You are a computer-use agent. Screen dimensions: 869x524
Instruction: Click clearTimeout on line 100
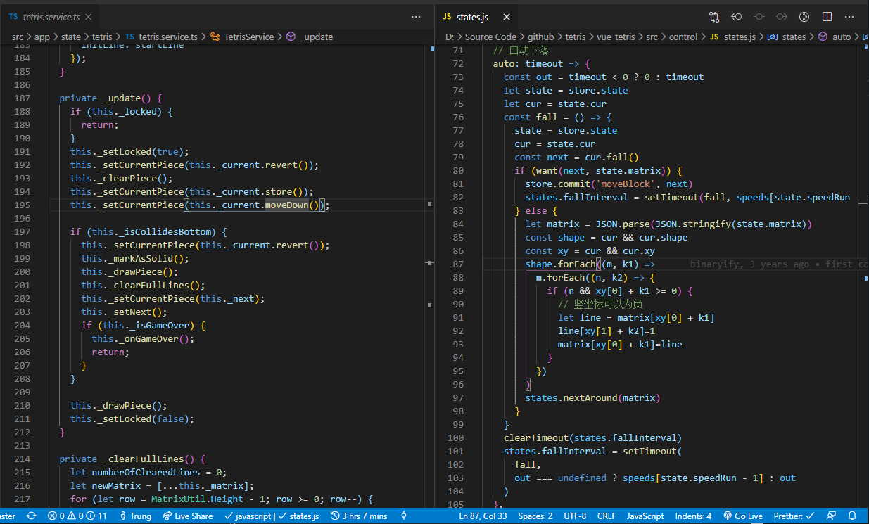(x=537, y=437)
